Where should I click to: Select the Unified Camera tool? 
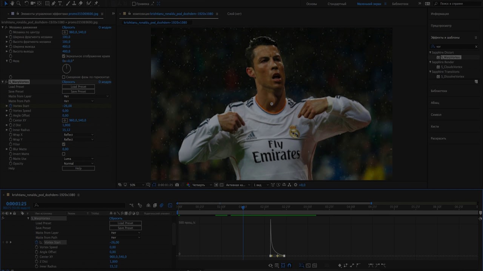(x=33, y=3)
